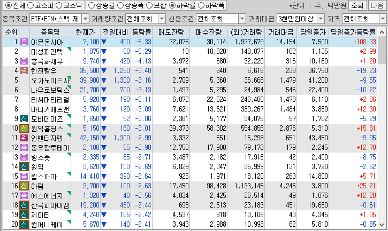Sort by 등락률 column header
Image resolution: width=388 pixels, height=231 pixels.
(x=141, y=32)
